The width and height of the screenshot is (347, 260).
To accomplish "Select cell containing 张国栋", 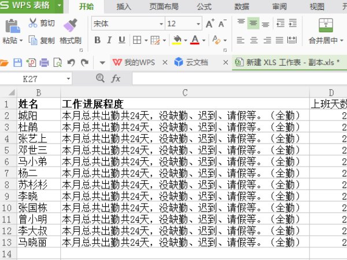I will pyautogui.click(x=39, y=208).
